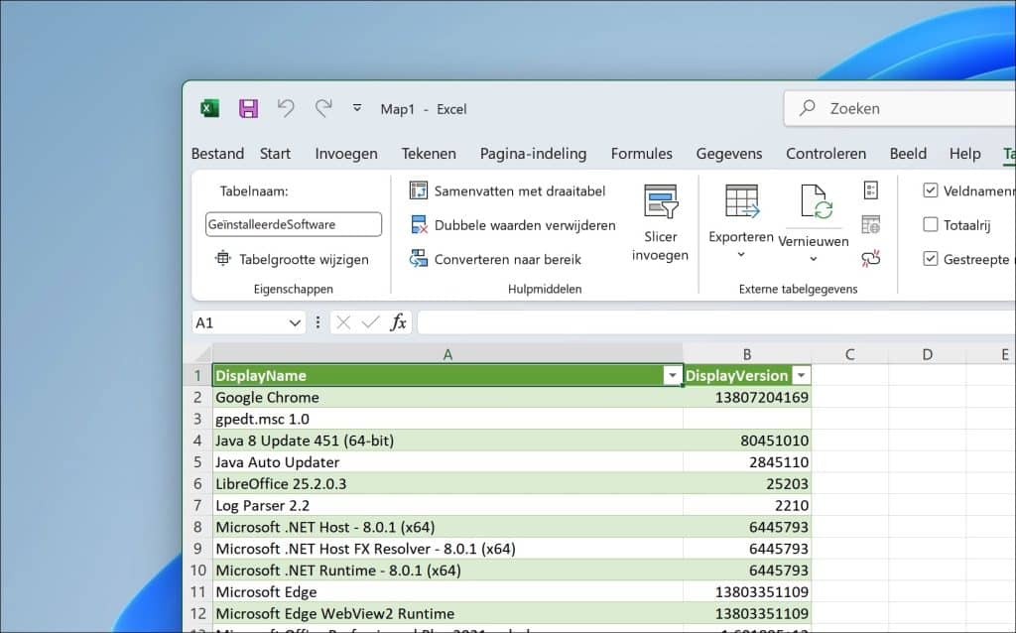Click the formula bar cancel X icon
This screenshot has height=633, width=1016.
tap(343, 322)
